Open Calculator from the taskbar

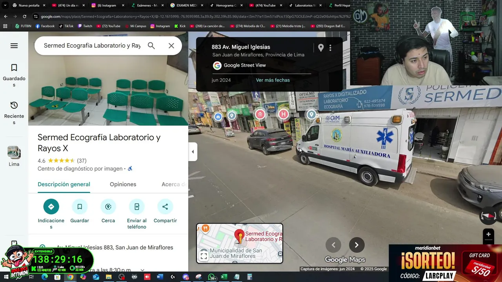pyautogui.click(x=249, y=277)
